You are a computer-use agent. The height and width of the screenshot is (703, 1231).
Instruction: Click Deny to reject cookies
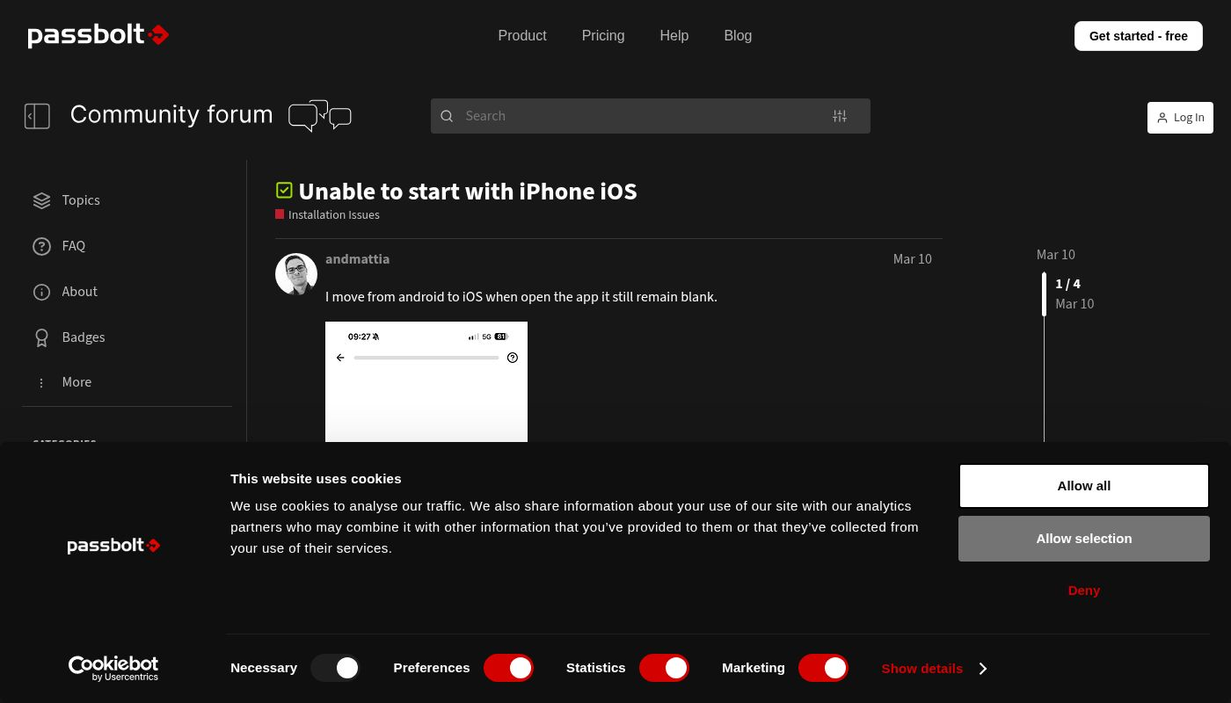click(1083, 591)
